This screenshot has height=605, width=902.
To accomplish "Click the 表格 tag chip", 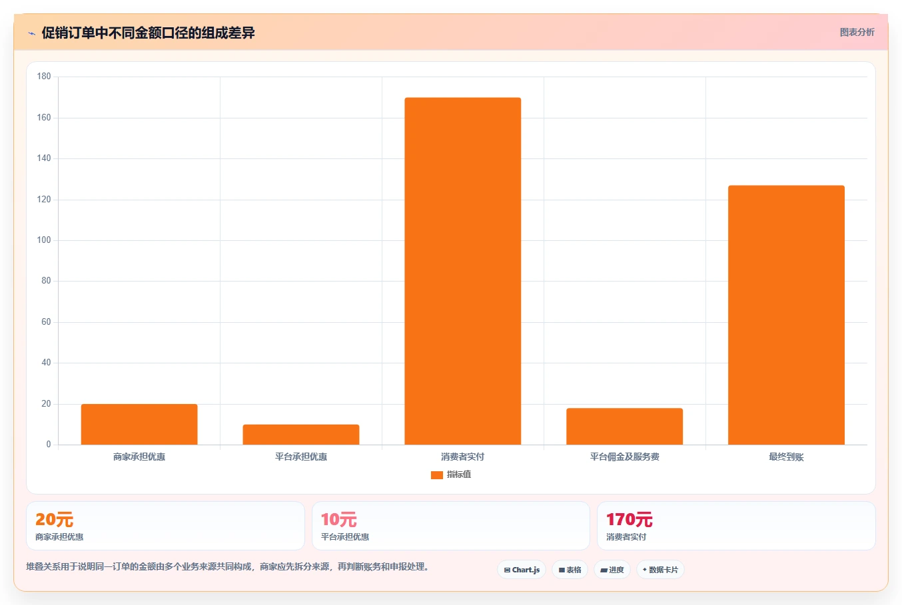I will click(x=570, y=570).
